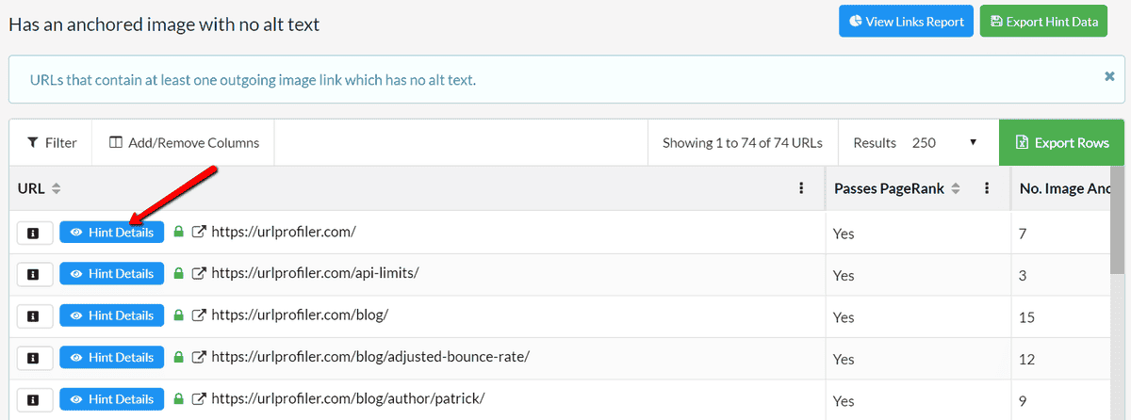Open the urlprofiler.com/blog/author/patrick/ link
The width and height of the screenshot is (1131, 420).
pyautogui.click(x=348, y=398)
